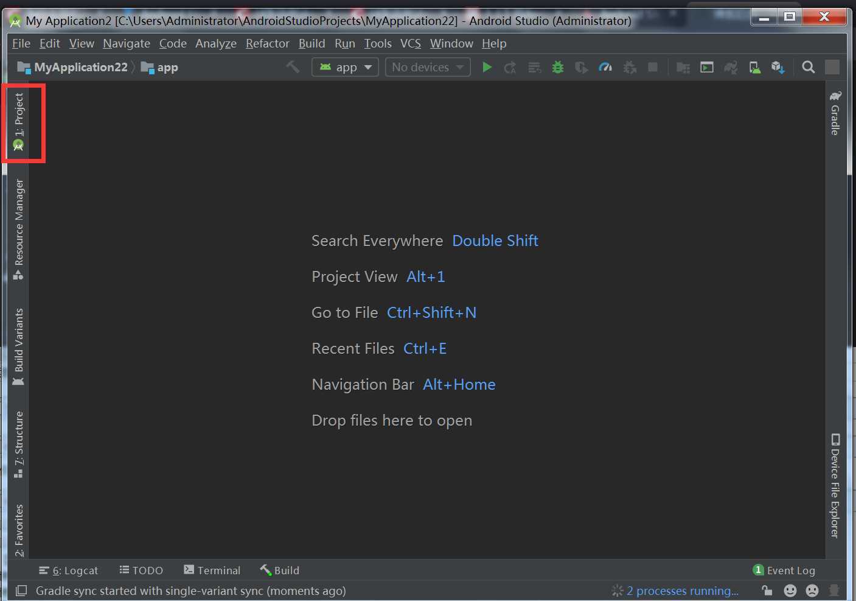The height and width of the screenshot is (601, 856).
Task: Click the Ctrl+E Recent Files shortcut text
Action: (425, 348)
